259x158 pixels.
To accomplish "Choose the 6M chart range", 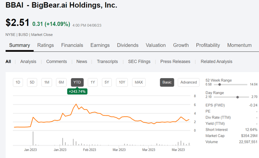I will [61, 82].
